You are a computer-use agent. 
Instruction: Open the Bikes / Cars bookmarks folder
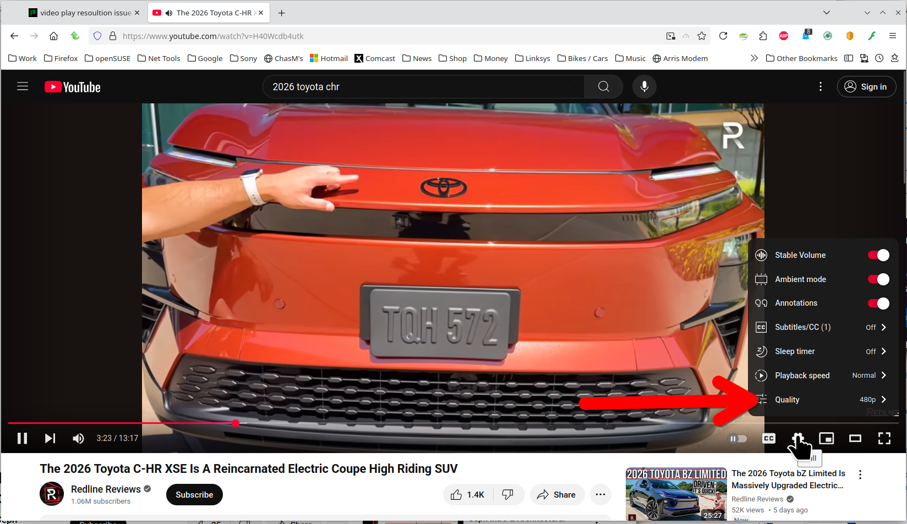pos(583,58)
